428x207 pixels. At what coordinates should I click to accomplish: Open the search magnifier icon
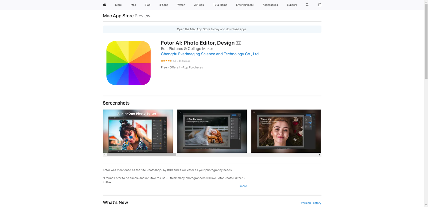coord(307,5)
